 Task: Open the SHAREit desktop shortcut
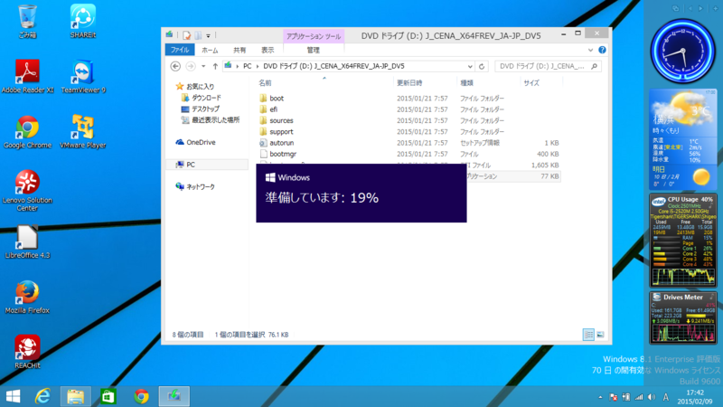pos(83,21)
